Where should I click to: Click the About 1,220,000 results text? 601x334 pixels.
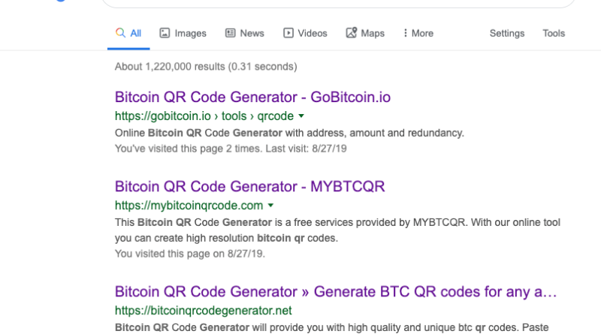click(206, 67)
